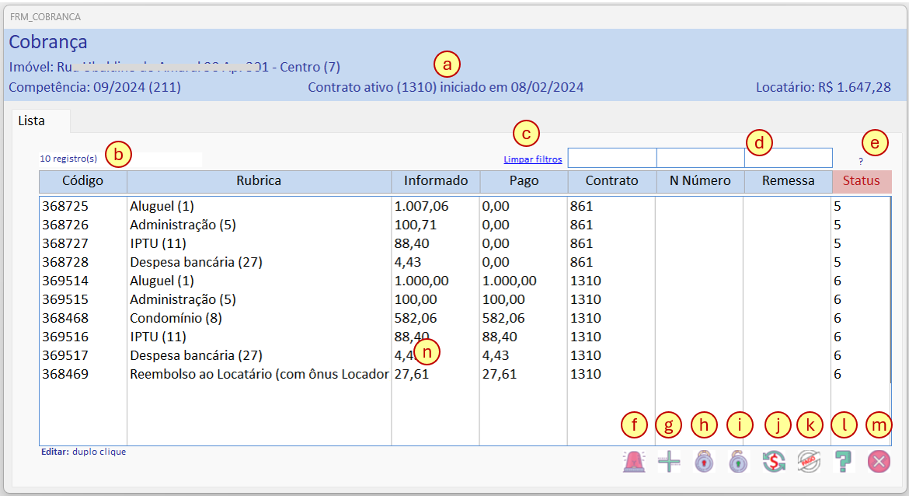This screenshot has height=496, width=909.
Task: Select the row with code 368468
Action: tap(465, 318)
